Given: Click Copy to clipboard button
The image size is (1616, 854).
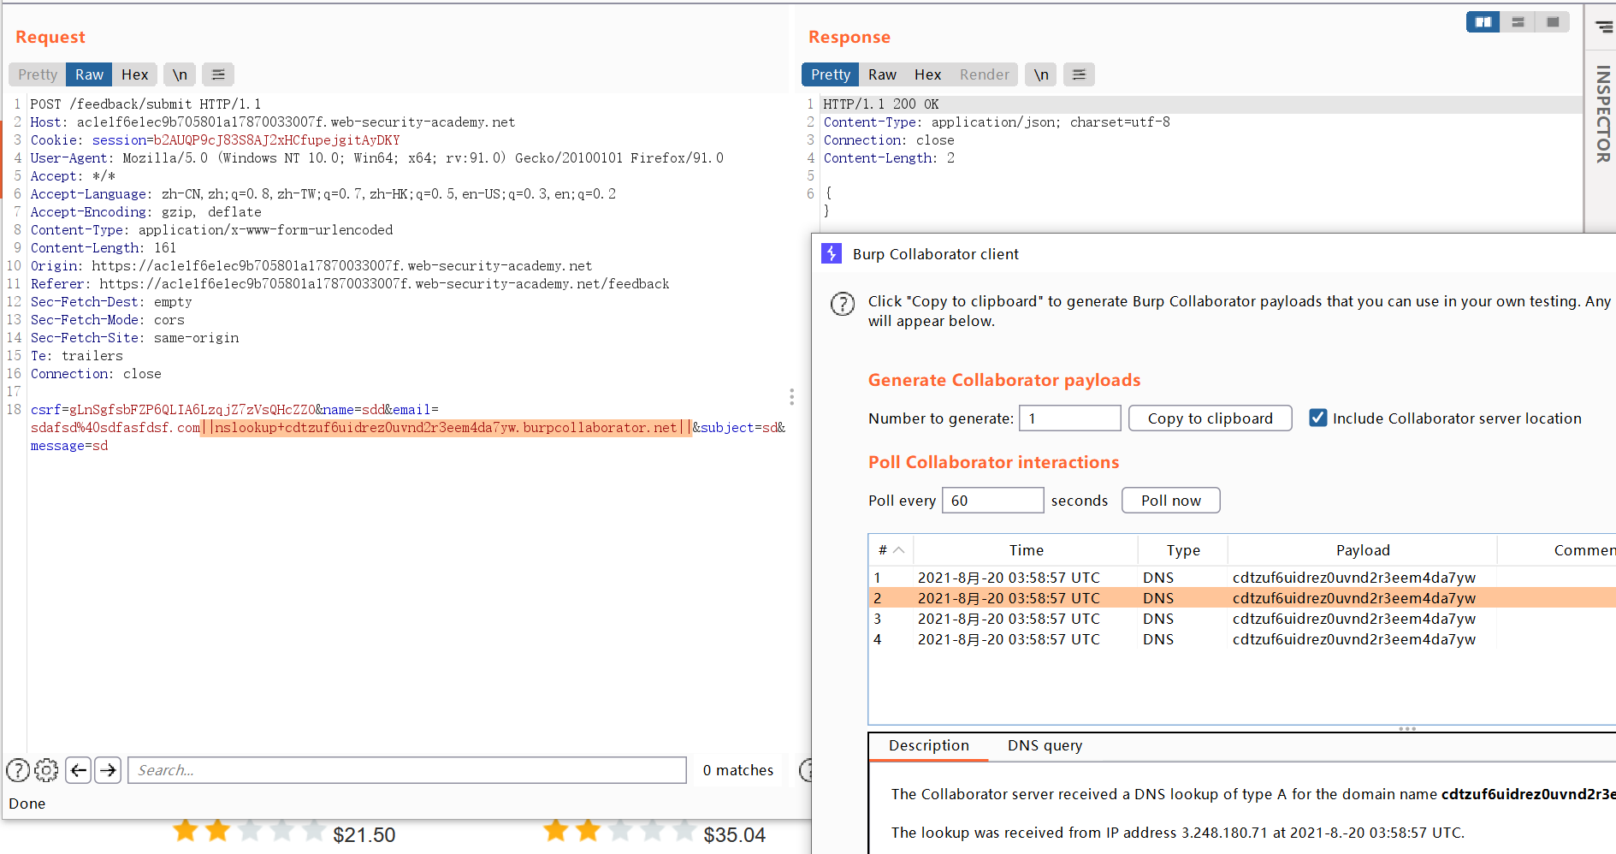Looking at the screenshot, I should (1211, 418).
